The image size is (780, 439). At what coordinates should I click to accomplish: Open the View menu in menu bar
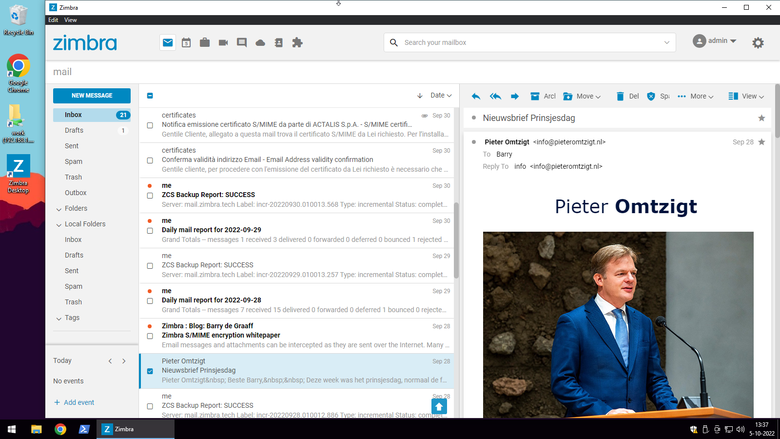(x=70, y=20)
